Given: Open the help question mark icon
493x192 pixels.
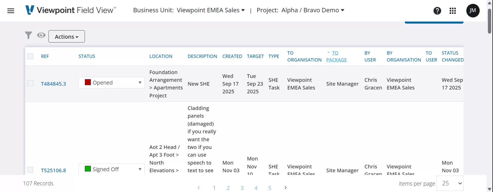Looking at the screenshot, I should tap(437, 11).
